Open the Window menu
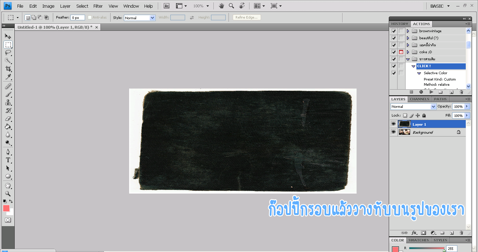This screenshot has height=252, width=478. click(131, 6)
